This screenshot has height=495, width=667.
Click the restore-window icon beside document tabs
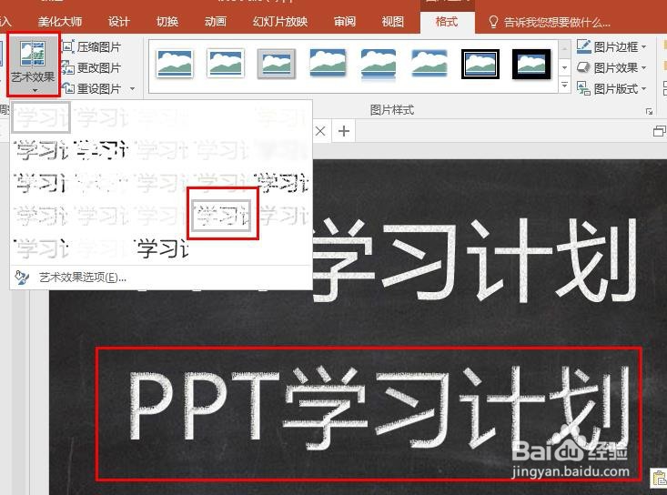click(x=660, y=131)
